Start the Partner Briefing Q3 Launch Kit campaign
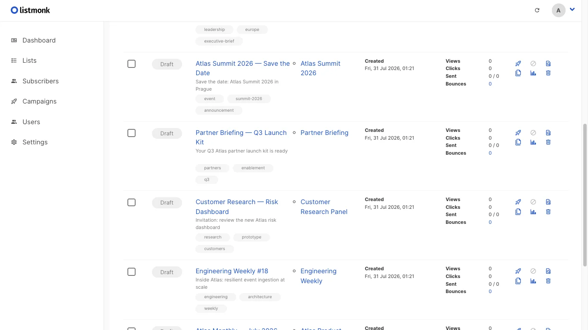Screen dimensions: 588x330 coord(518,133)
